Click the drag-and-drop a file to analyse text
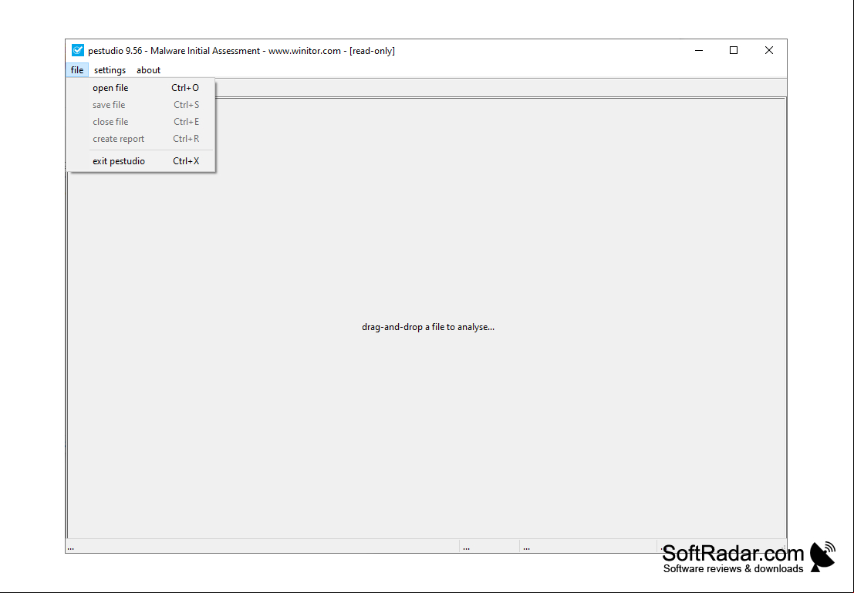Image resolution: width=854 pixels, height=593 pixels. point(428,327)
